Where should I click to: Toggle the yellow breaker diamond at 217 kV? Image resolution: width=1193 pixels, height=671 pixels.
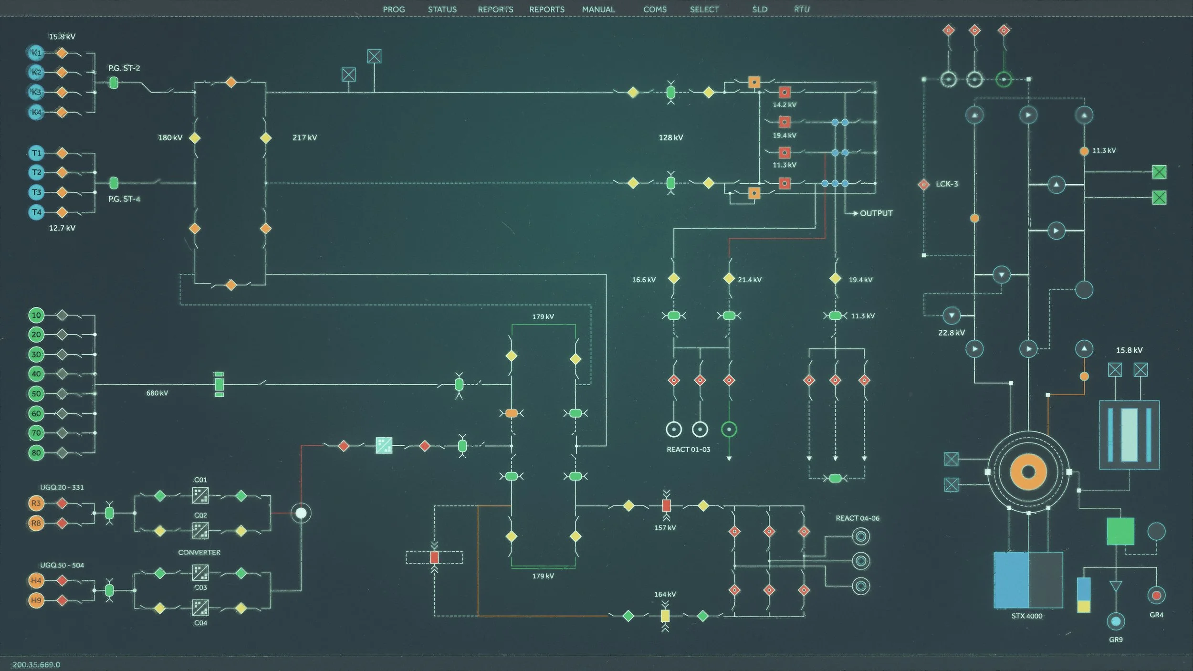click(266, 138)
